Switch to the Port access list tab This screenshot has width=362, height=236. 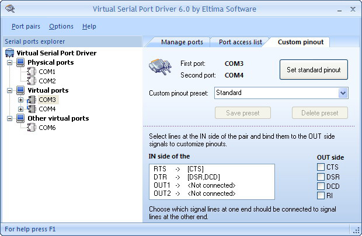(x=241, y=42)
